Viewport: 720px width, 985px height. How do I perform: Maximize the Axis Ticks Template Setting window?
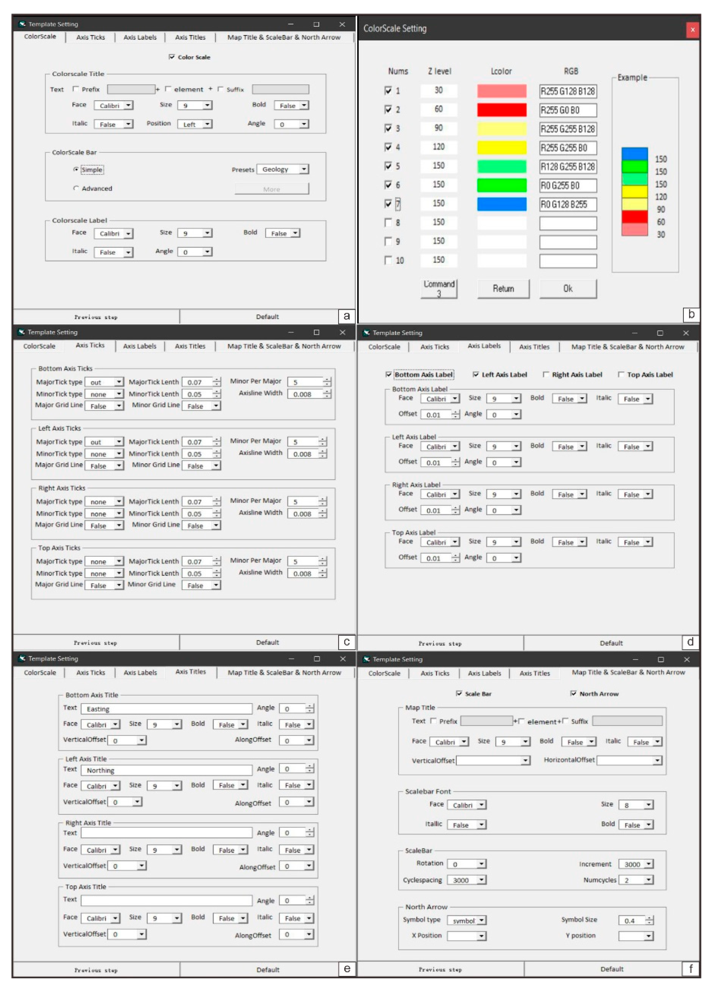click(316, 332)
